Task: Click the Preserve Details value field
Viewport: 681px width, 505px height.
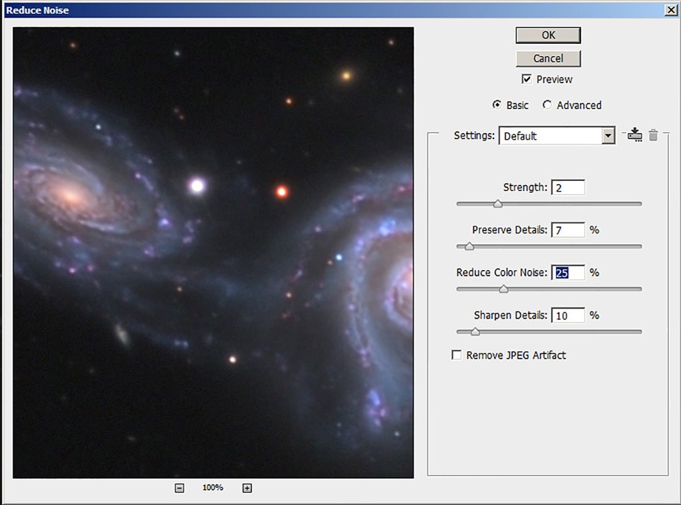Action: pyautogui.click(x=568, y=230)
